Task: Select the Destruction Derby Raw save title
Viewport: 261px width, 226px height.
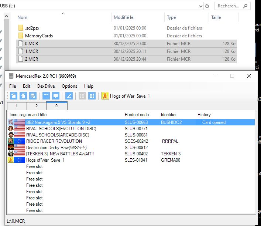Action: [56, 148]
